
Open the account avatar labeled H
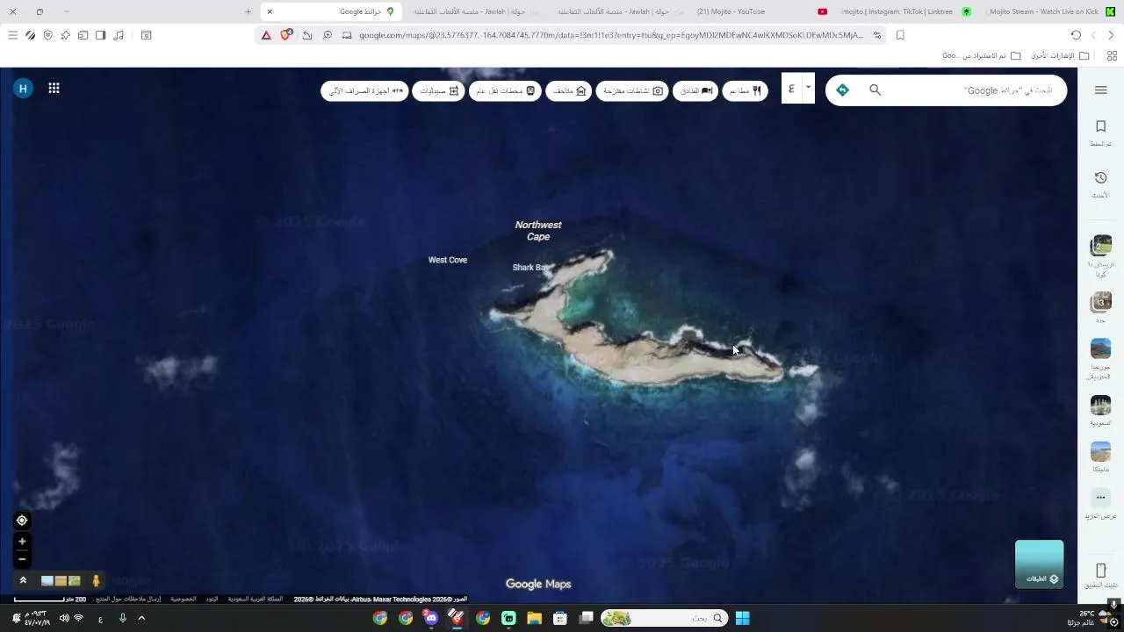tap(23, 88)
